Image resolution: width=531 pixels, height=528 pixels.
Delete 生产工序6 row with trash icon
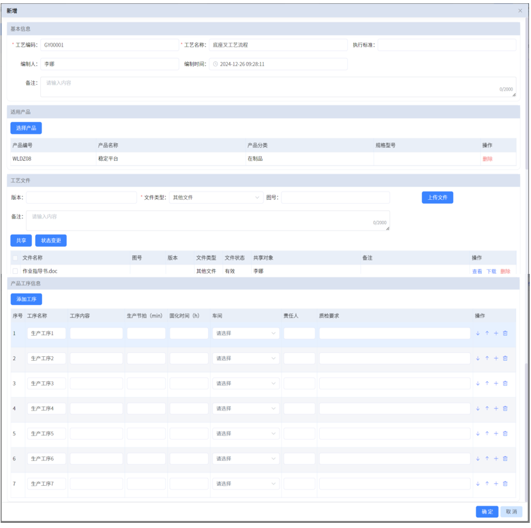[505, 458]
